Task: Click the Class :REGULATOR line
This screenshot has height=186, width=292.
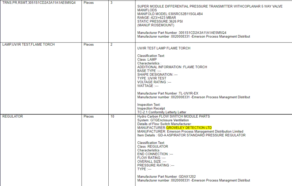Action: (x=153, y=146)
